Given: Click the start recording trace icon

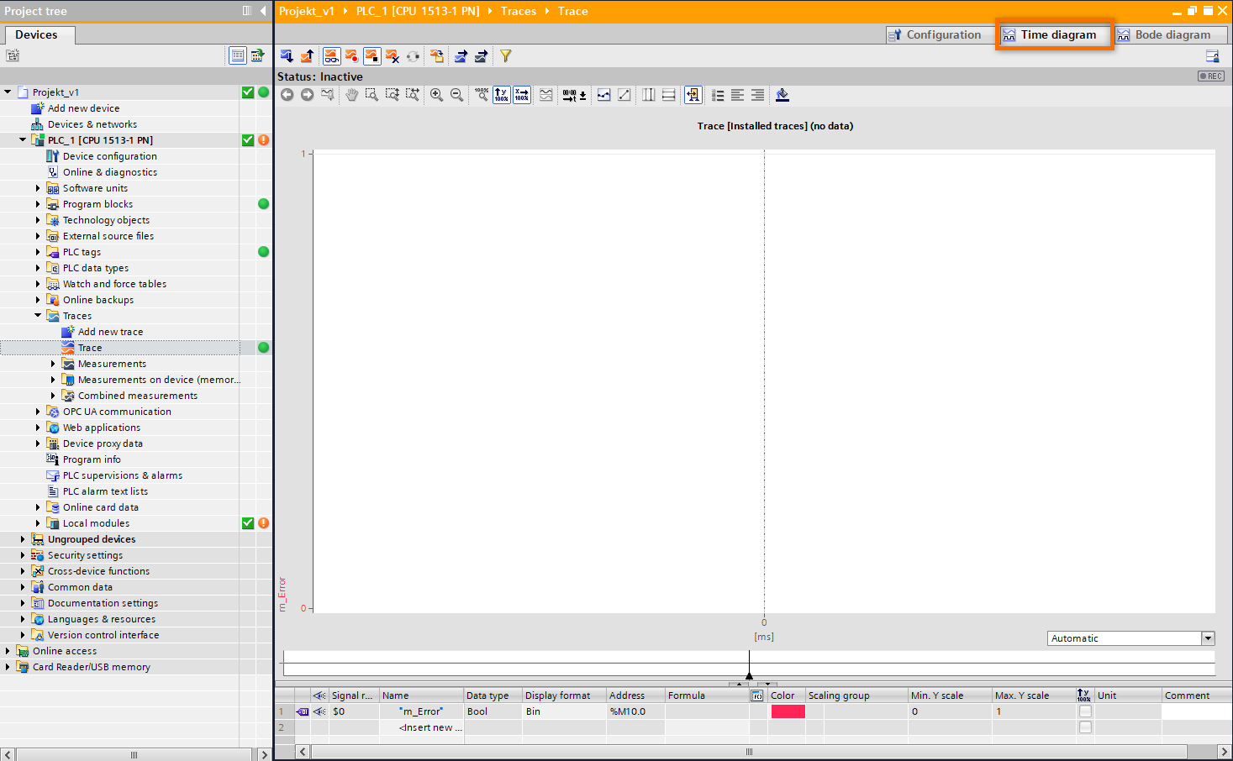Looking at the screenshot, I should (x=351, y=56).
